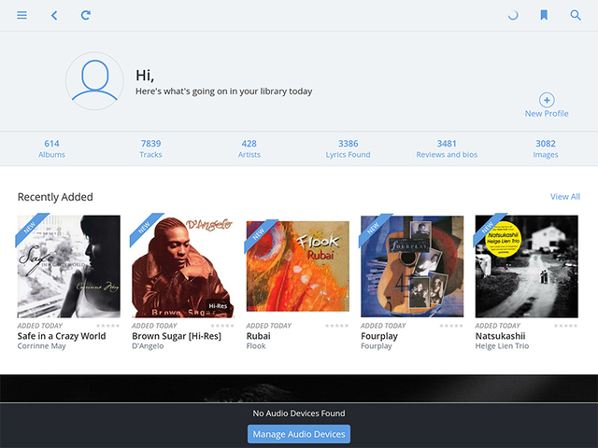The height and width of the screenshot is (448, 598).
Task: Click the refresh icon
Action: coord(86,15)
